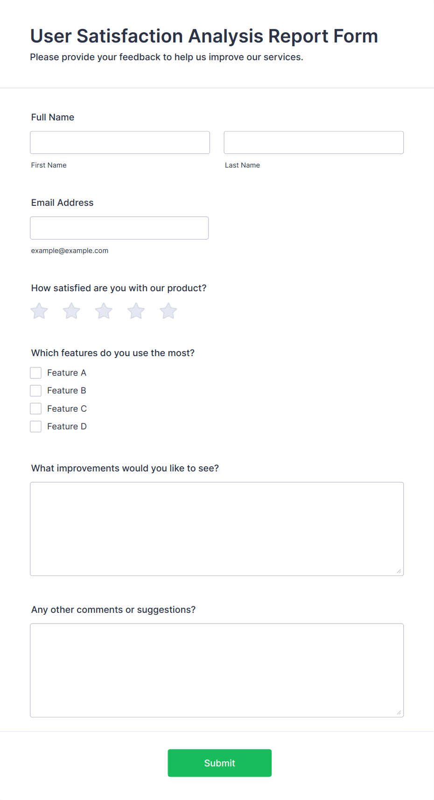
Task: Click the comments textarea resize handle
Action: tap(399, 712)
